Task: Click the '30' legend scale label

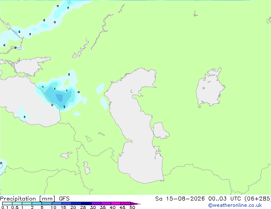Action: click(x=93, y=207)
